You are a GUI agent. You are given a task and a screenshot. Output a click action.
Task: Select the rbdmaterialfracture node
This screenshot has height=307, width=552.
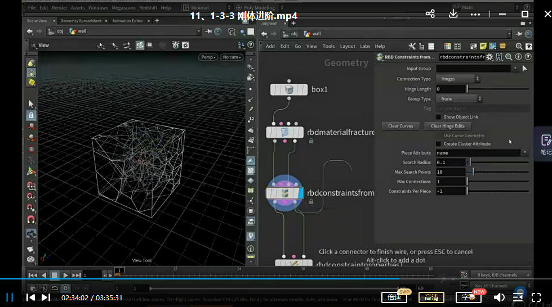[x=285, y=132]
